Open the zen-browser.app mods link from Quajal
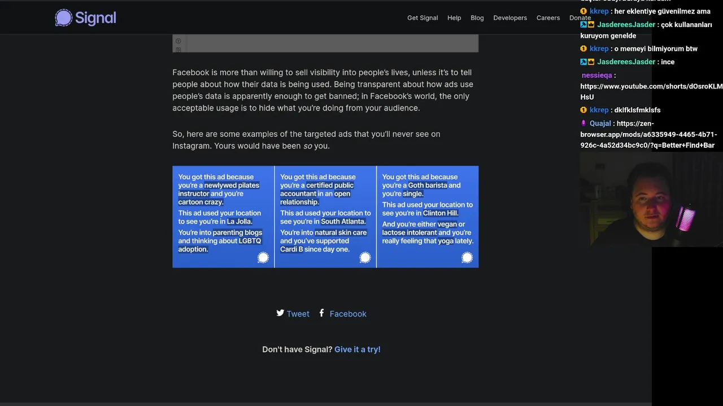Screen dimensions: 723x406 coord(648,134)
